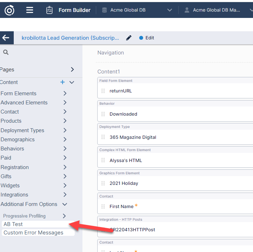
Task: Click the search magnifier icon
Action: pos(6,52)
